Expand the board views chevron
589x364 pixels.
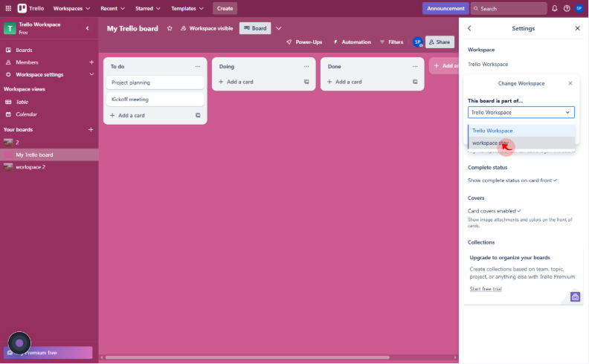point(279,28)
